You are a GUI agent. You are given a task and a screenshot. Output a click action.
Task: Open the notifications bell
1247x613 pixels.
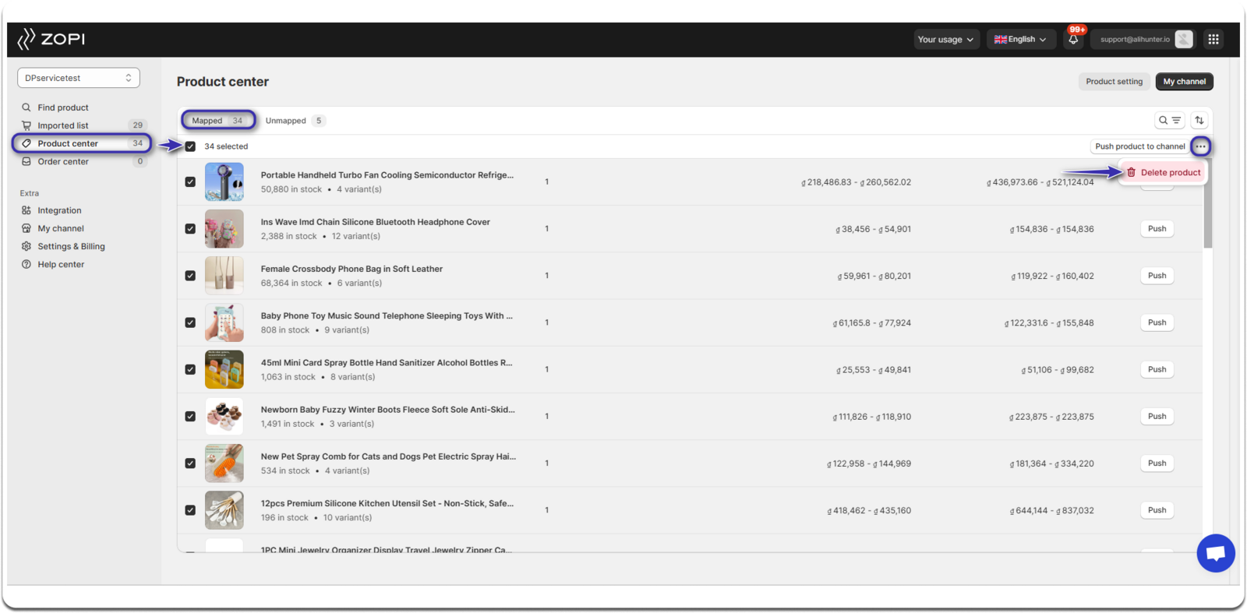pos(1073,39)
